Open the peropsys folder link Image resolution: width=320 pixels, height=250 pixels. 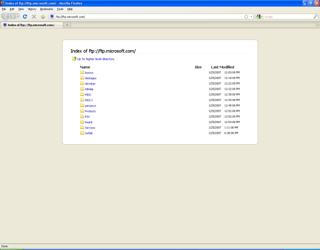90,106
